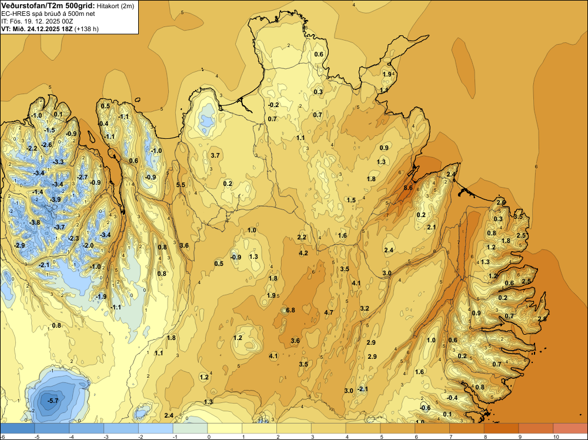Click the warmest map value 8.6
Image resolution: width=588 pixels, height=440 pixels.
[x=408, y=188]
